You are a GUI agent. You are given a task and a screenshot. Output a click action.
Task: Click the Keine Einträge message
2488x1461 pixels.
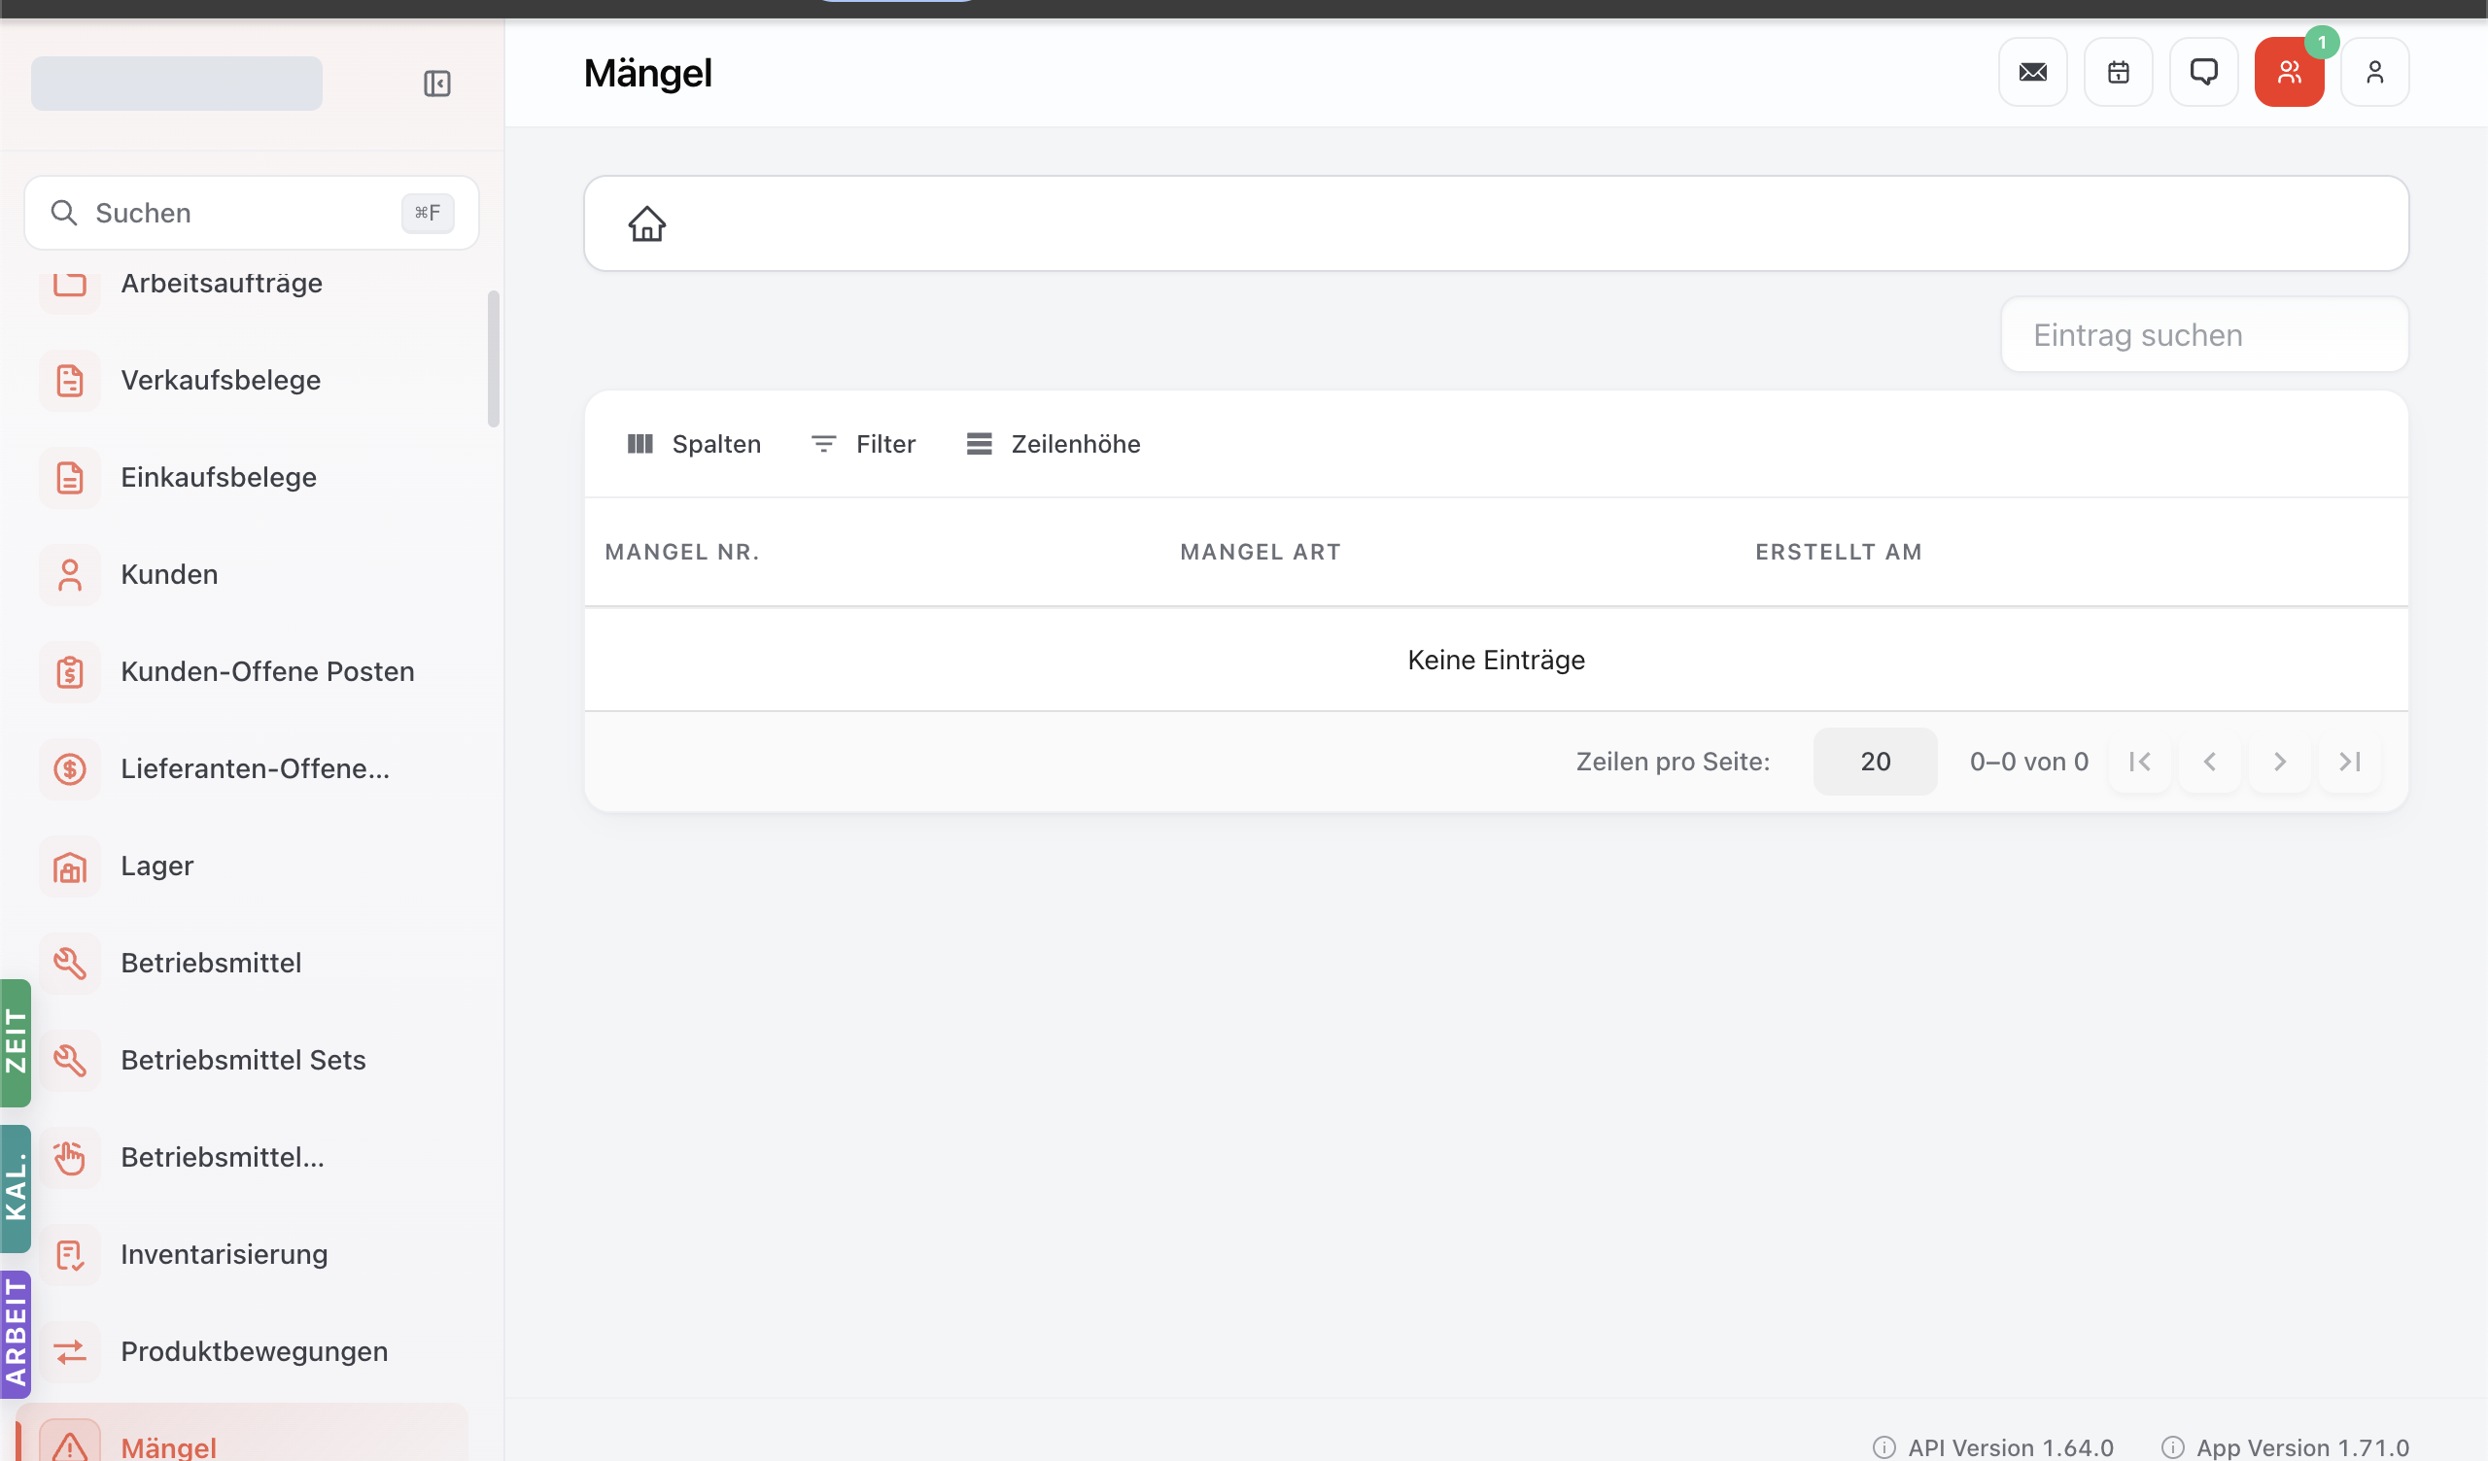coord(1496,661)
